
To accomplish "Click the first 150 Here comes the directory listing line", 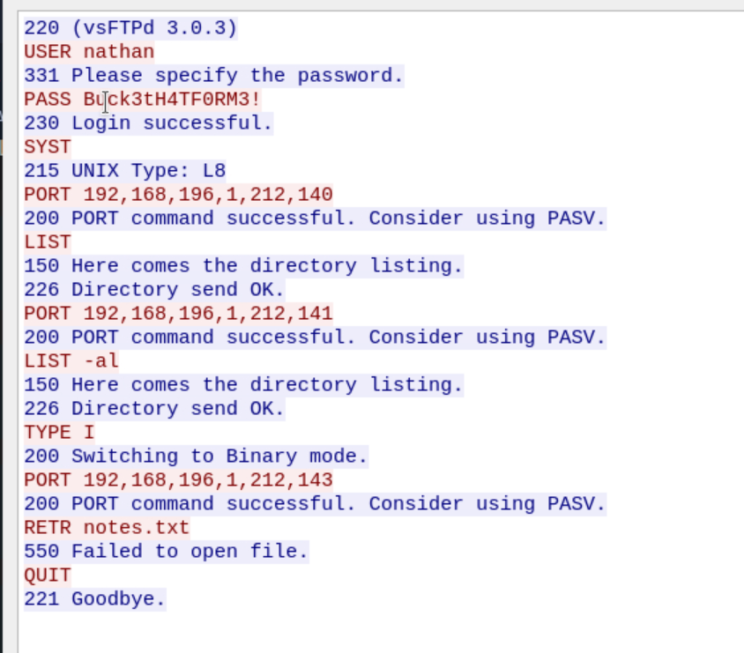I will [x=243, y=265].
